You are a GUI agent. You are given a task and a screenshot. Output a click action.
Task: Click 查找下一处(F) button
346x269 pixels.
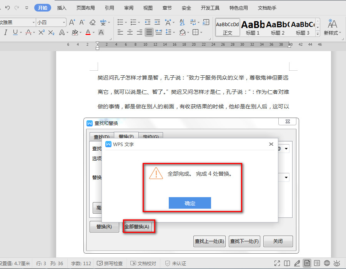point(244,241)
